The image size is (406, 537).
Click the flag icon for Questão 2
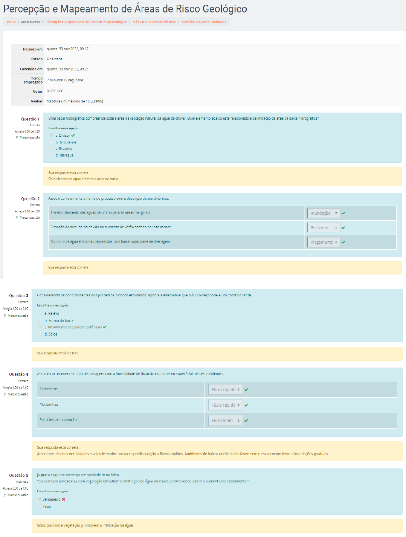(17, 218)
